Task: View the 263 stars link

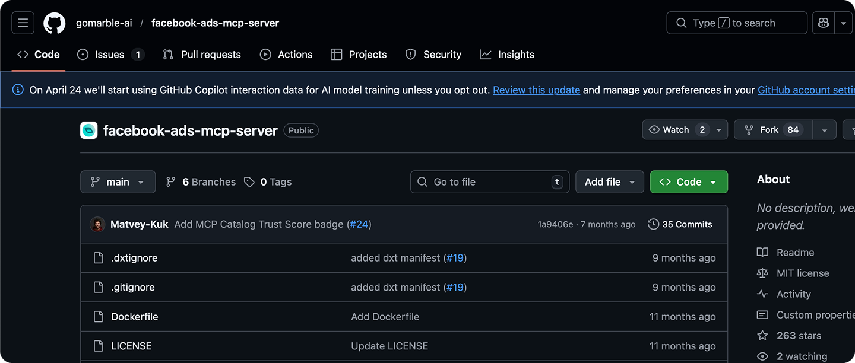Action: point(790,336)
